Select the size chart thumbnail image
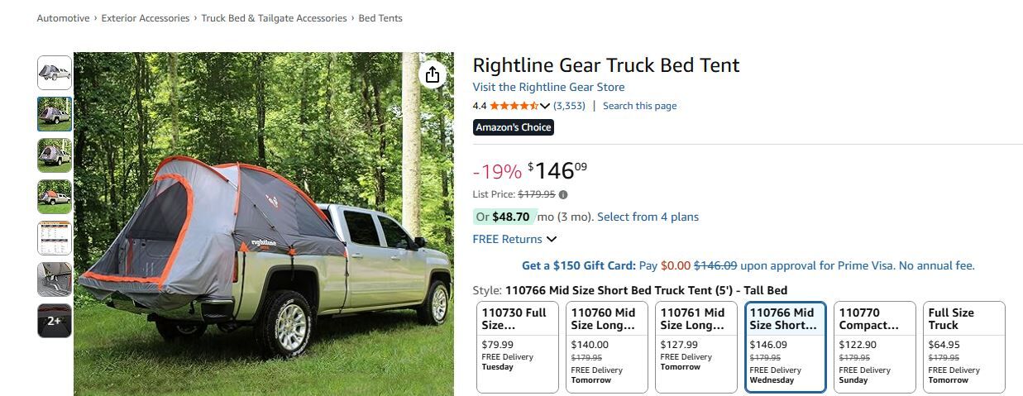1023x396 pixels. (55, 238)
